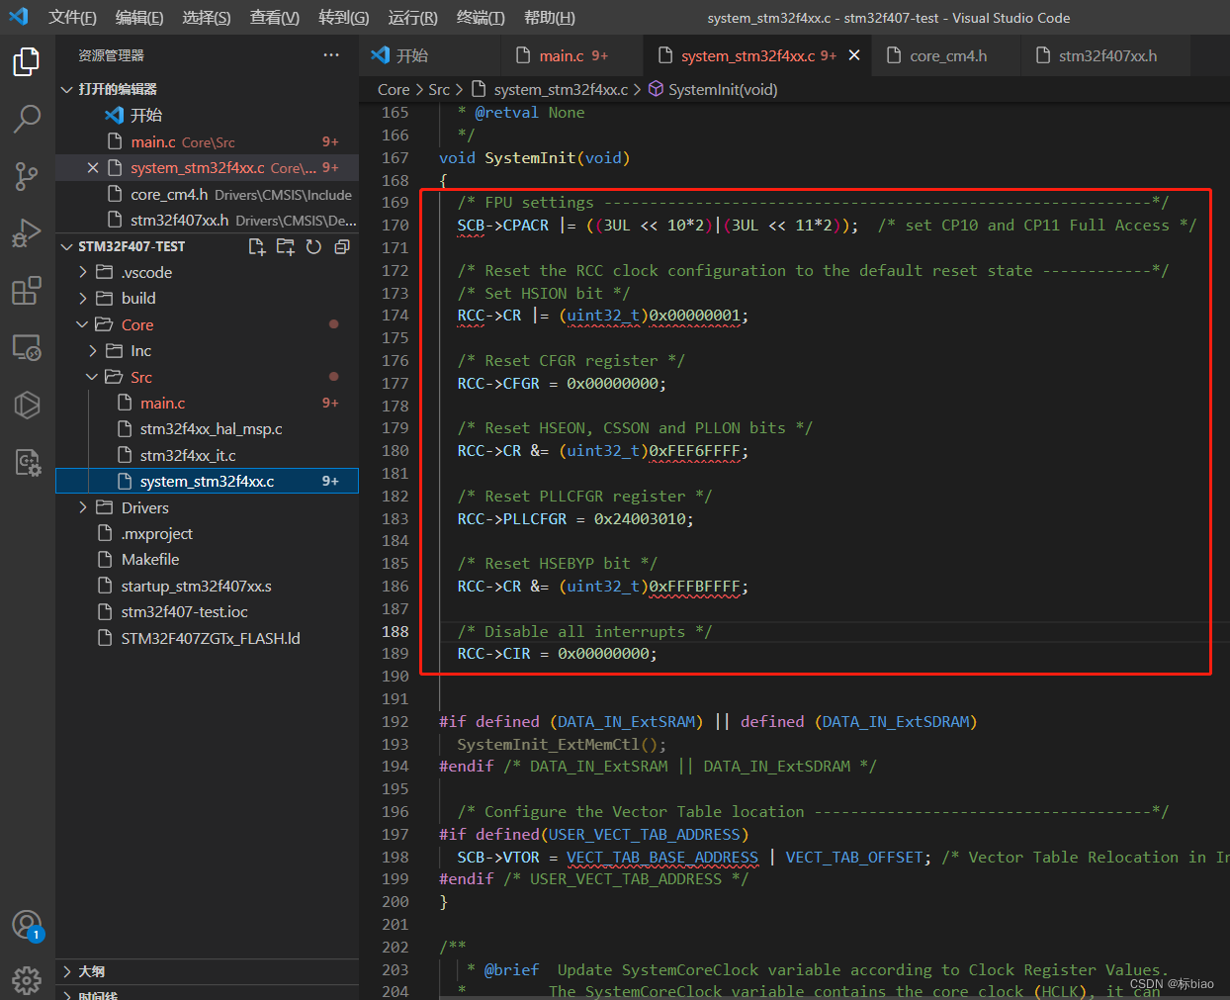Viewport: 1230px width, 1000px height.
Task: Open Remote Explorer in activity bar
Action: [x=27, y=348]
